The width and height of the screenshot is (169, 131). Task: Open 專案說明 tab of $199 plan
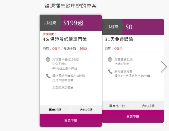point(55,110)
